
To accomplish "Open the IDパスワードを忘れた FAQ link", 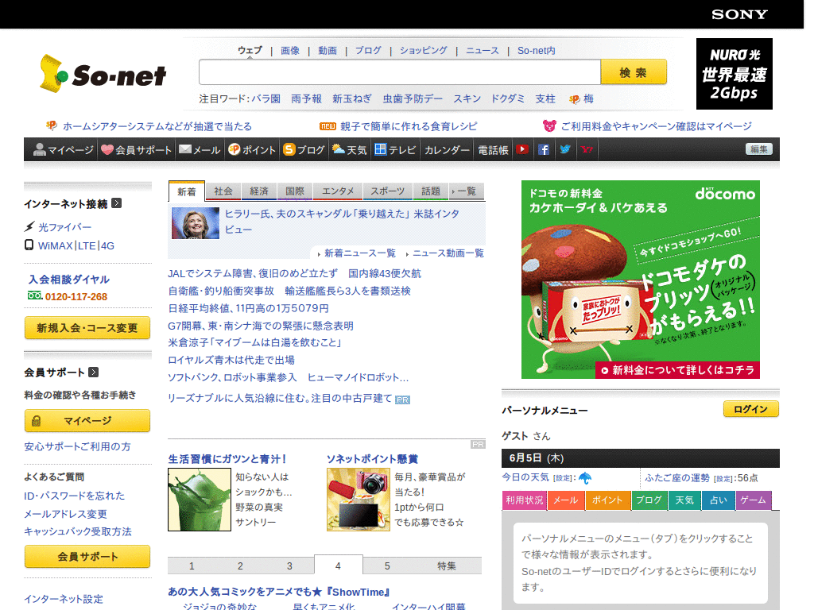I will click(x=74, y=496).
